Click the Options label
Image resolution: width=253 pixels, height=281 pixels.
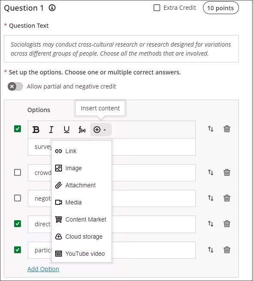pos(38,110)
